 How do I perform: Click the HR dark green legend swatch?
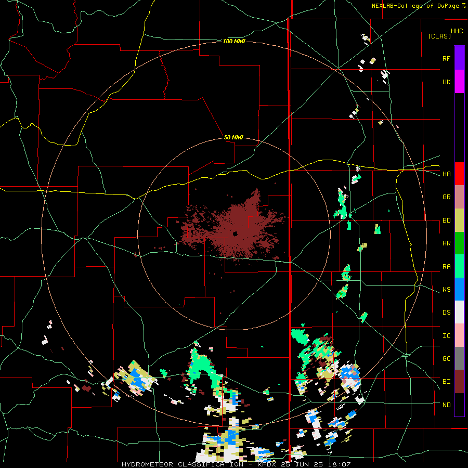(459, 243)
